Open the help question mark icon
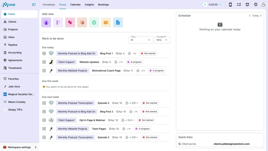The width and height of the screenshot is (268, 151). point(256,4)
